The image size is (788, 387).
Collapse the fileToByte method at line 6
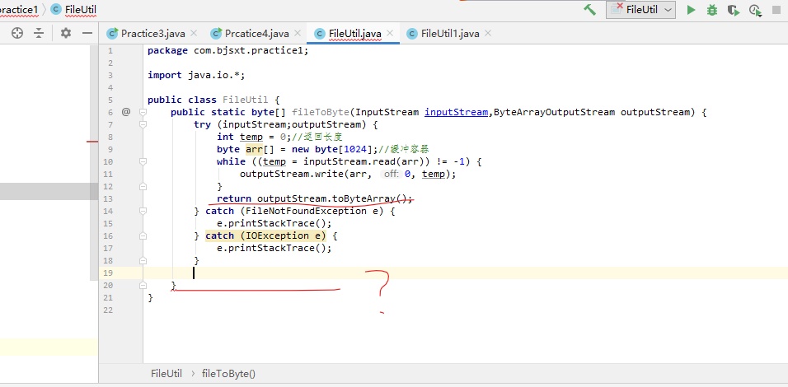coord(143,112)
